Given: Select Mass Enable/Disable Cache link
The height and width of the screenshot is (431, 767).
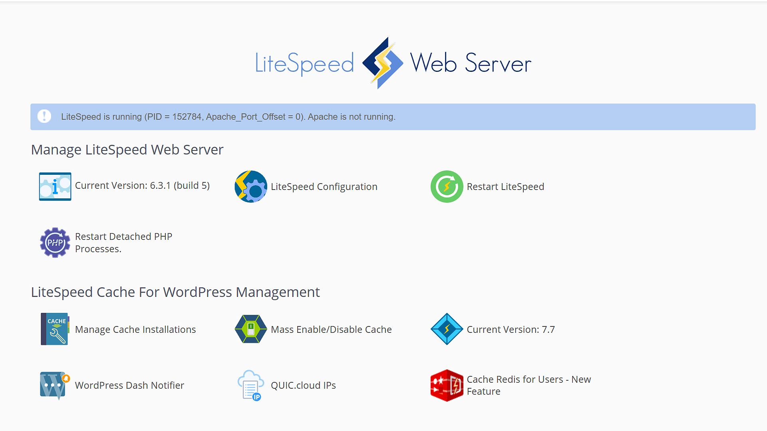Looking at the screenshot, I should [x=331, y=330].
